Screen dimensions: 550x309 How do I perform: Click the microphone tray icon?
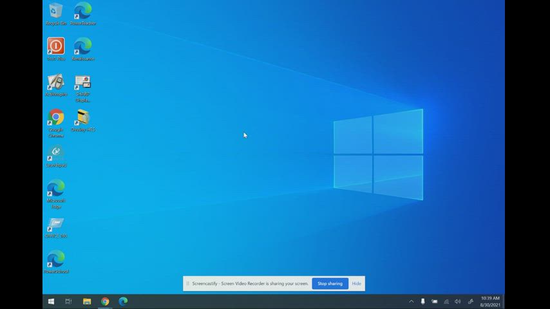[x=422, y=301]
